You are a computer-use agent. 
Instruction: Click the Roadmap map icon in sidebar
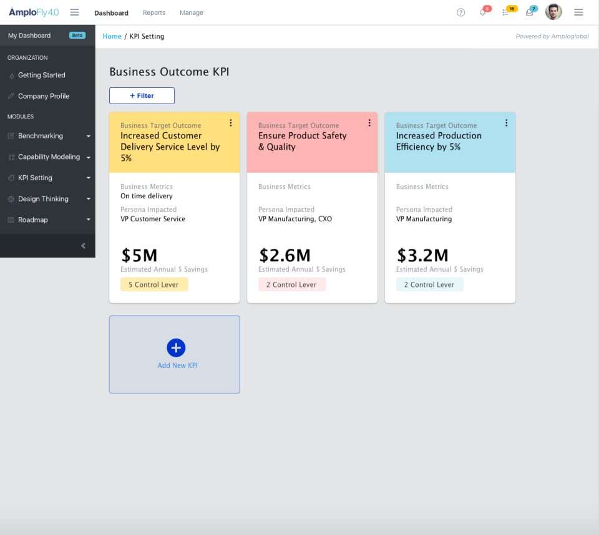[x=11, y=219]
